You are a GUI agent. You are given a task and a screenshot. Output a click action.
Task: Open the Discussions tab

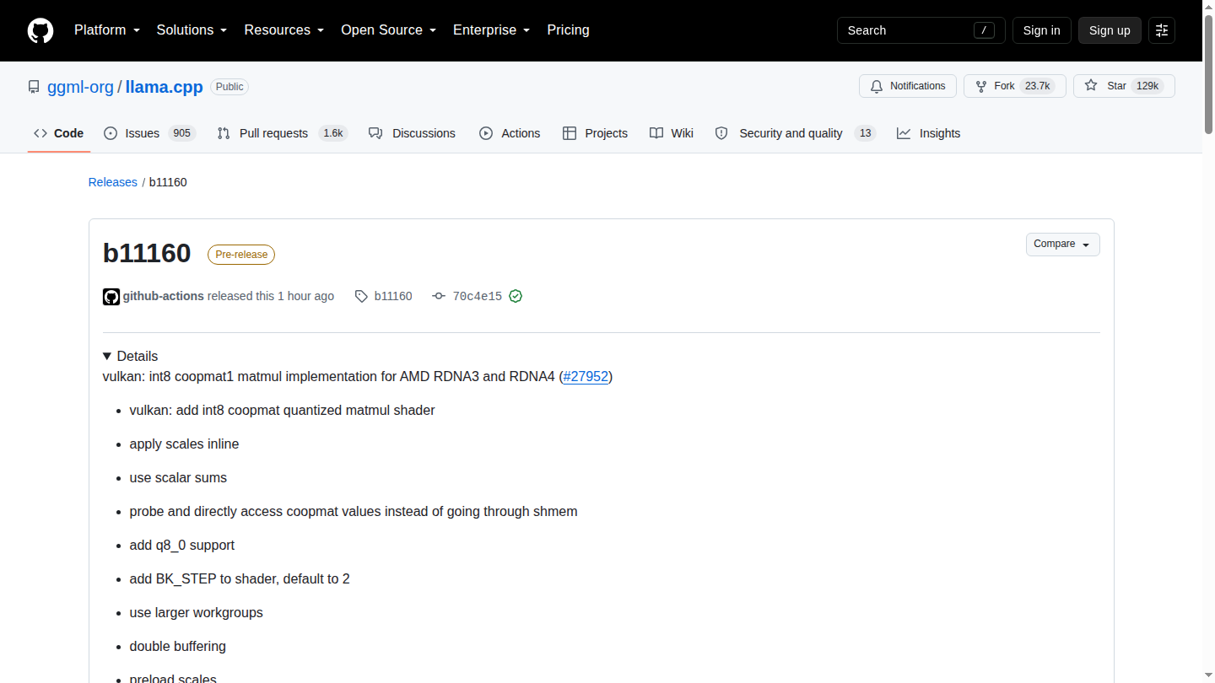(413, 133)
